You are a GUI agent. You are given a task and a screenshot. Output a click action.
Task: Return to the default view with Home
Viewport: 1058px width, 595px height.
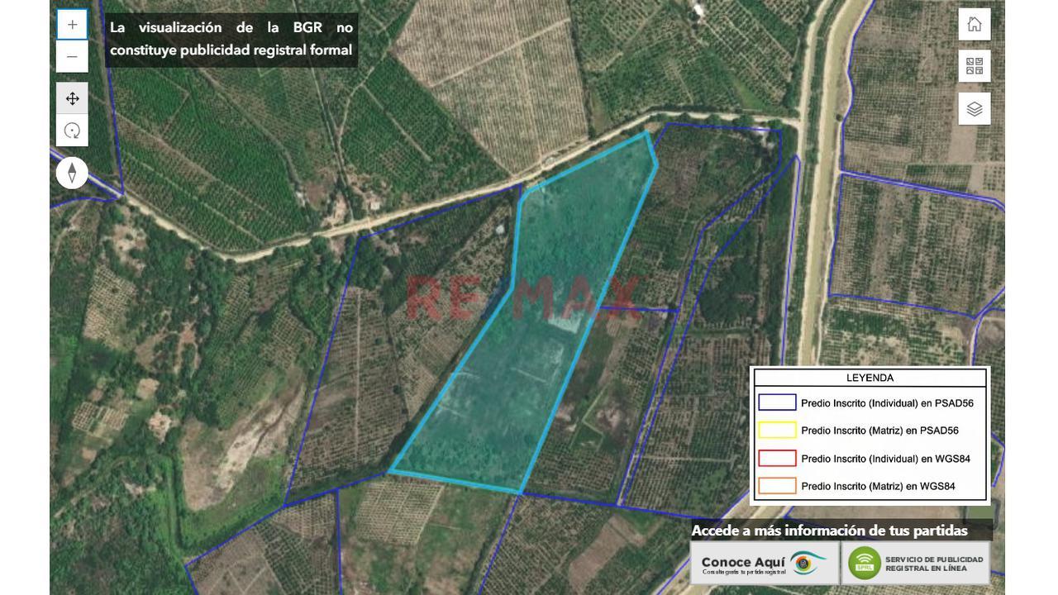click(x=975, y=24)
